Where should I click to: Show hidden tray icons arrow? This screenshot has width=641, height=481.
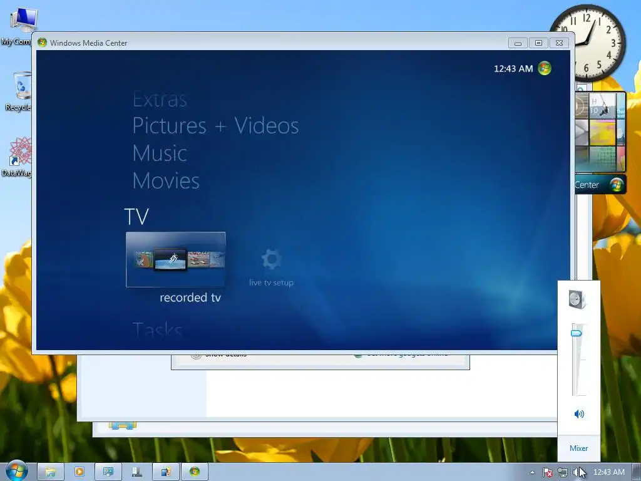[x=532, y=472]
